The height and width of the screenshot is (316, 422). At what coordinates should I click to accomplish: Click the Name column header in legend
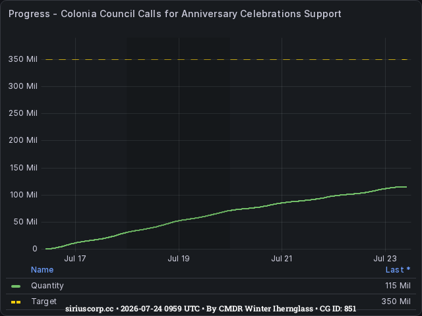click(x=42, y=270)
